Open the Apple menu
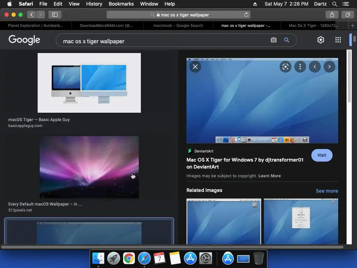The width and height of the screenshot is (357, 268). point(9,4)
